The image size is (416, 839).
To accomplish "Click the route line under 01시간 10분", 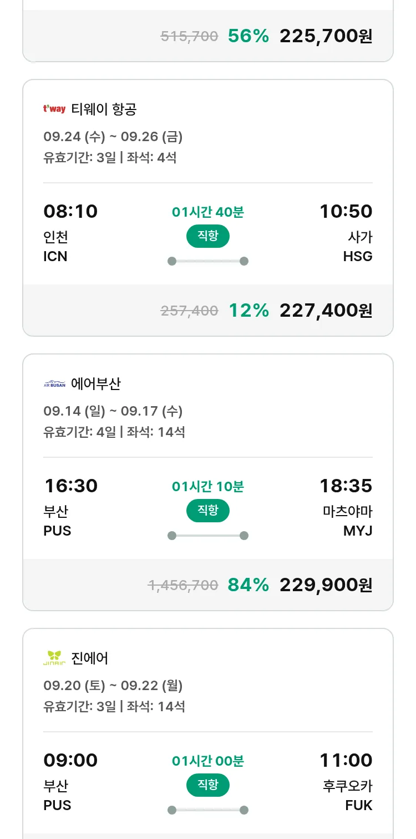I will click(208, 536).
